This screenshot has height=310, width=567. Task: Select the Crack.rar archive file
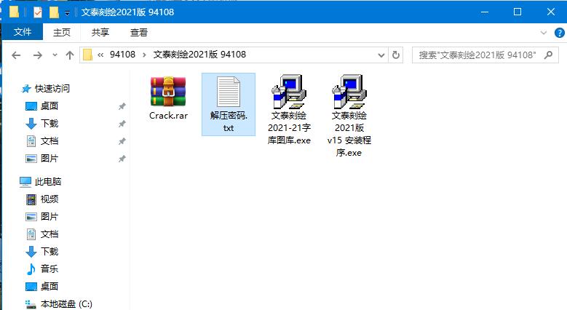tap(168, 98)
